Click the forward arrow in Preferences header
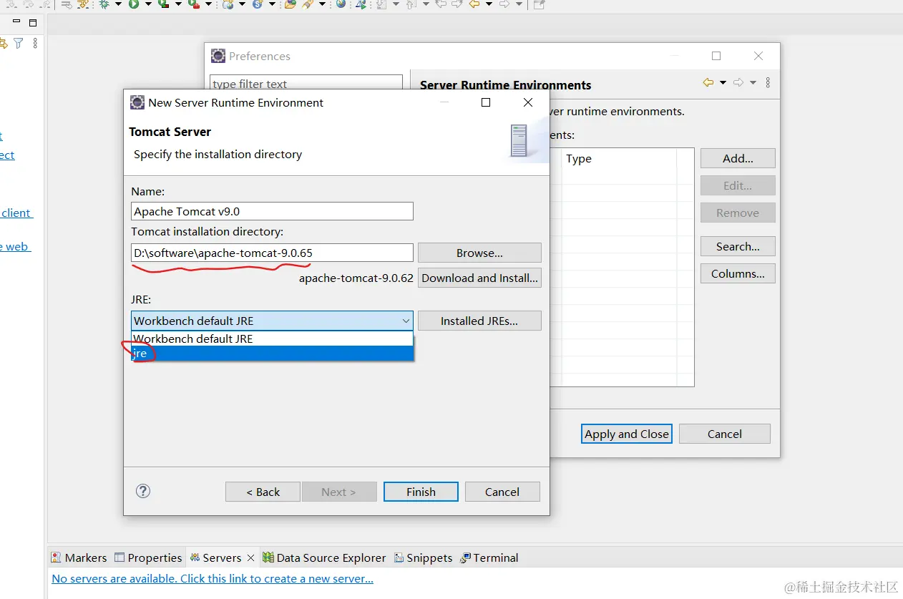This screenshot has width=903, height=599. coord(738,83)
